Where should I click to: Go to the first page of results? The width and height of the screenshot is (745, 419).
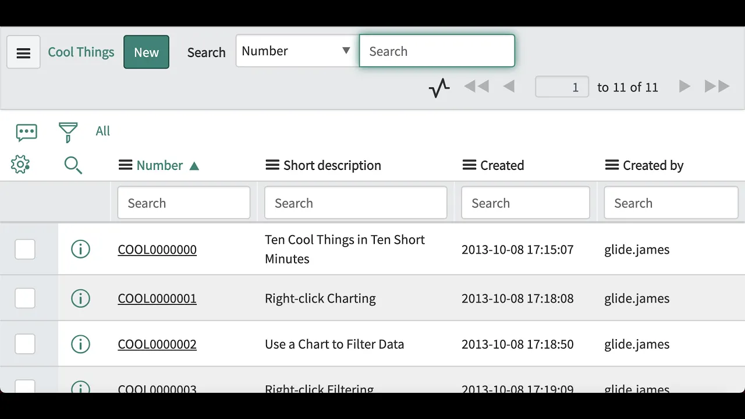pos(476,87)
